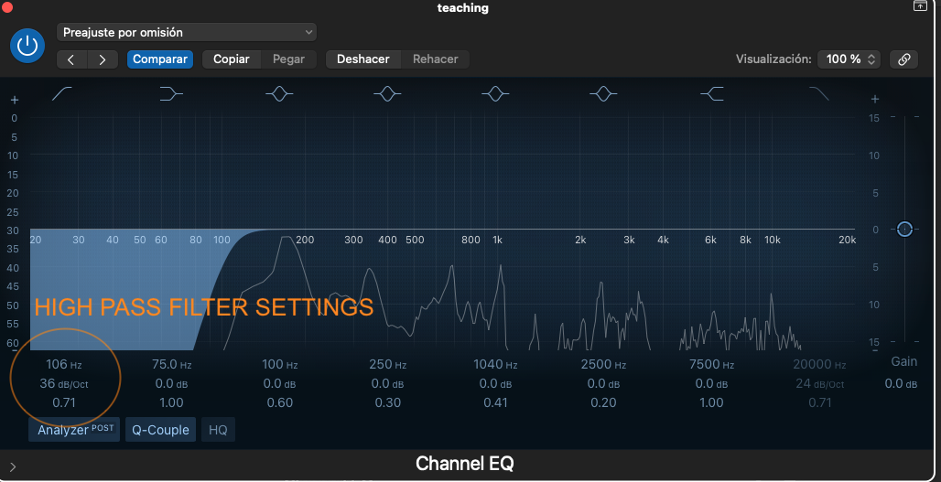941x482 pixels.
Task: Click the master Gain slider handle
Action: [x=904, y=229]
